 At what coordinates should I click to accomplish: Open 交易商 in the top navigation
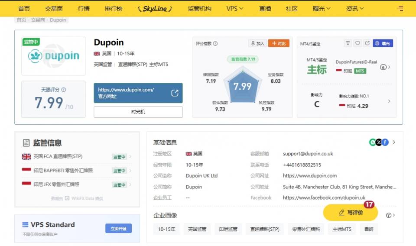point(54,9)
